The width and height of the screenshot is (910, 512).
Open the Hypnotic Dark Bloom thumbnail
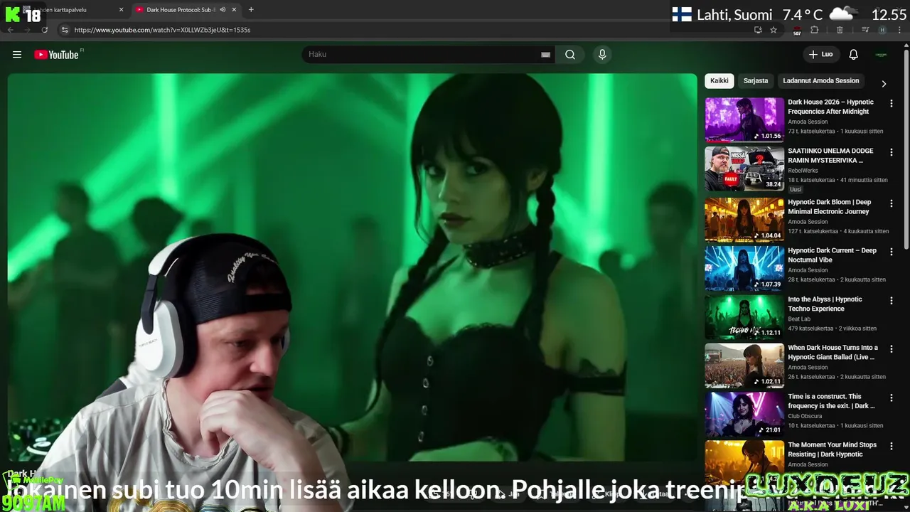pyautogui.click(x=744, y=220)
